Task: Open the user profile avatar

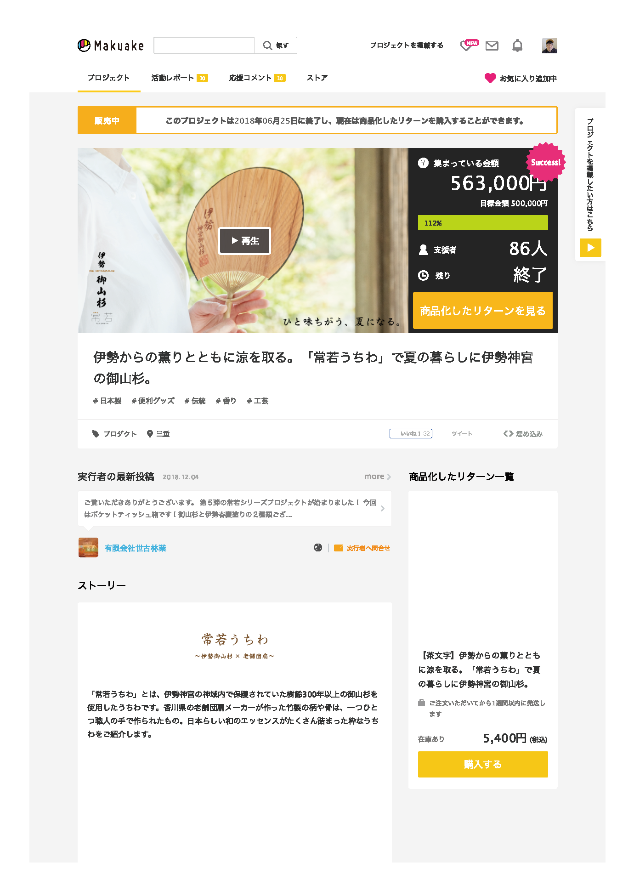Action: point(549,45)
